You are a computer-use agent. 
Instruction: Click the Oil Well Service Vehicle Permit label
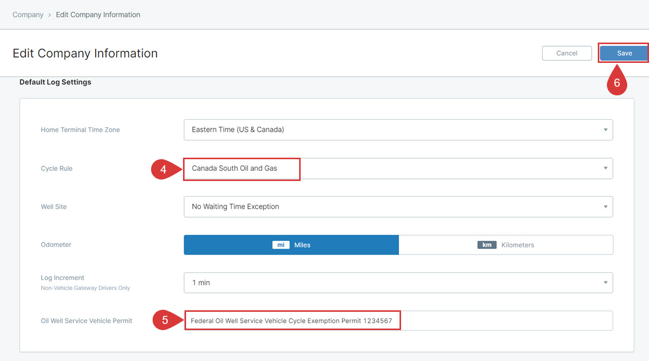[86, 321]
